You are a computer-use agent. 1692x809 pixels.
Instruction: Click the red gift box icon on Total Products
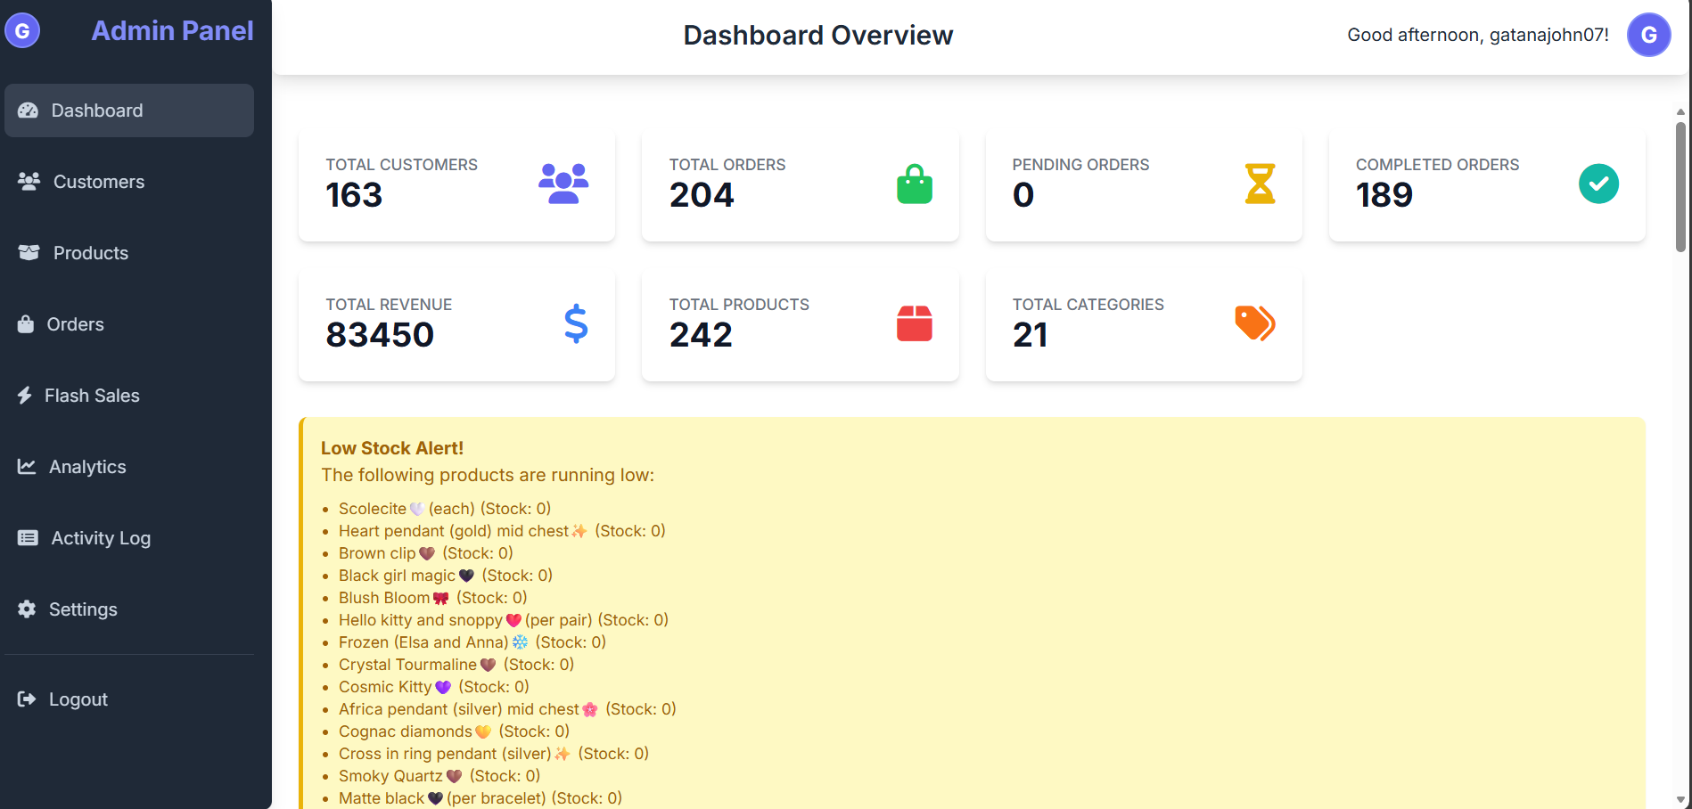(x=915, y=323)
